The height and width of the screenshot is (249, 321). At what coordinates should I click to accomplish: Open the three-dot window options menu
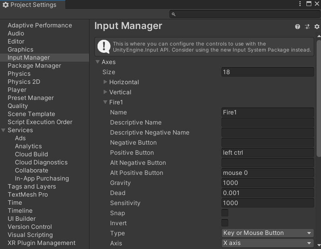tap(300, 4)
